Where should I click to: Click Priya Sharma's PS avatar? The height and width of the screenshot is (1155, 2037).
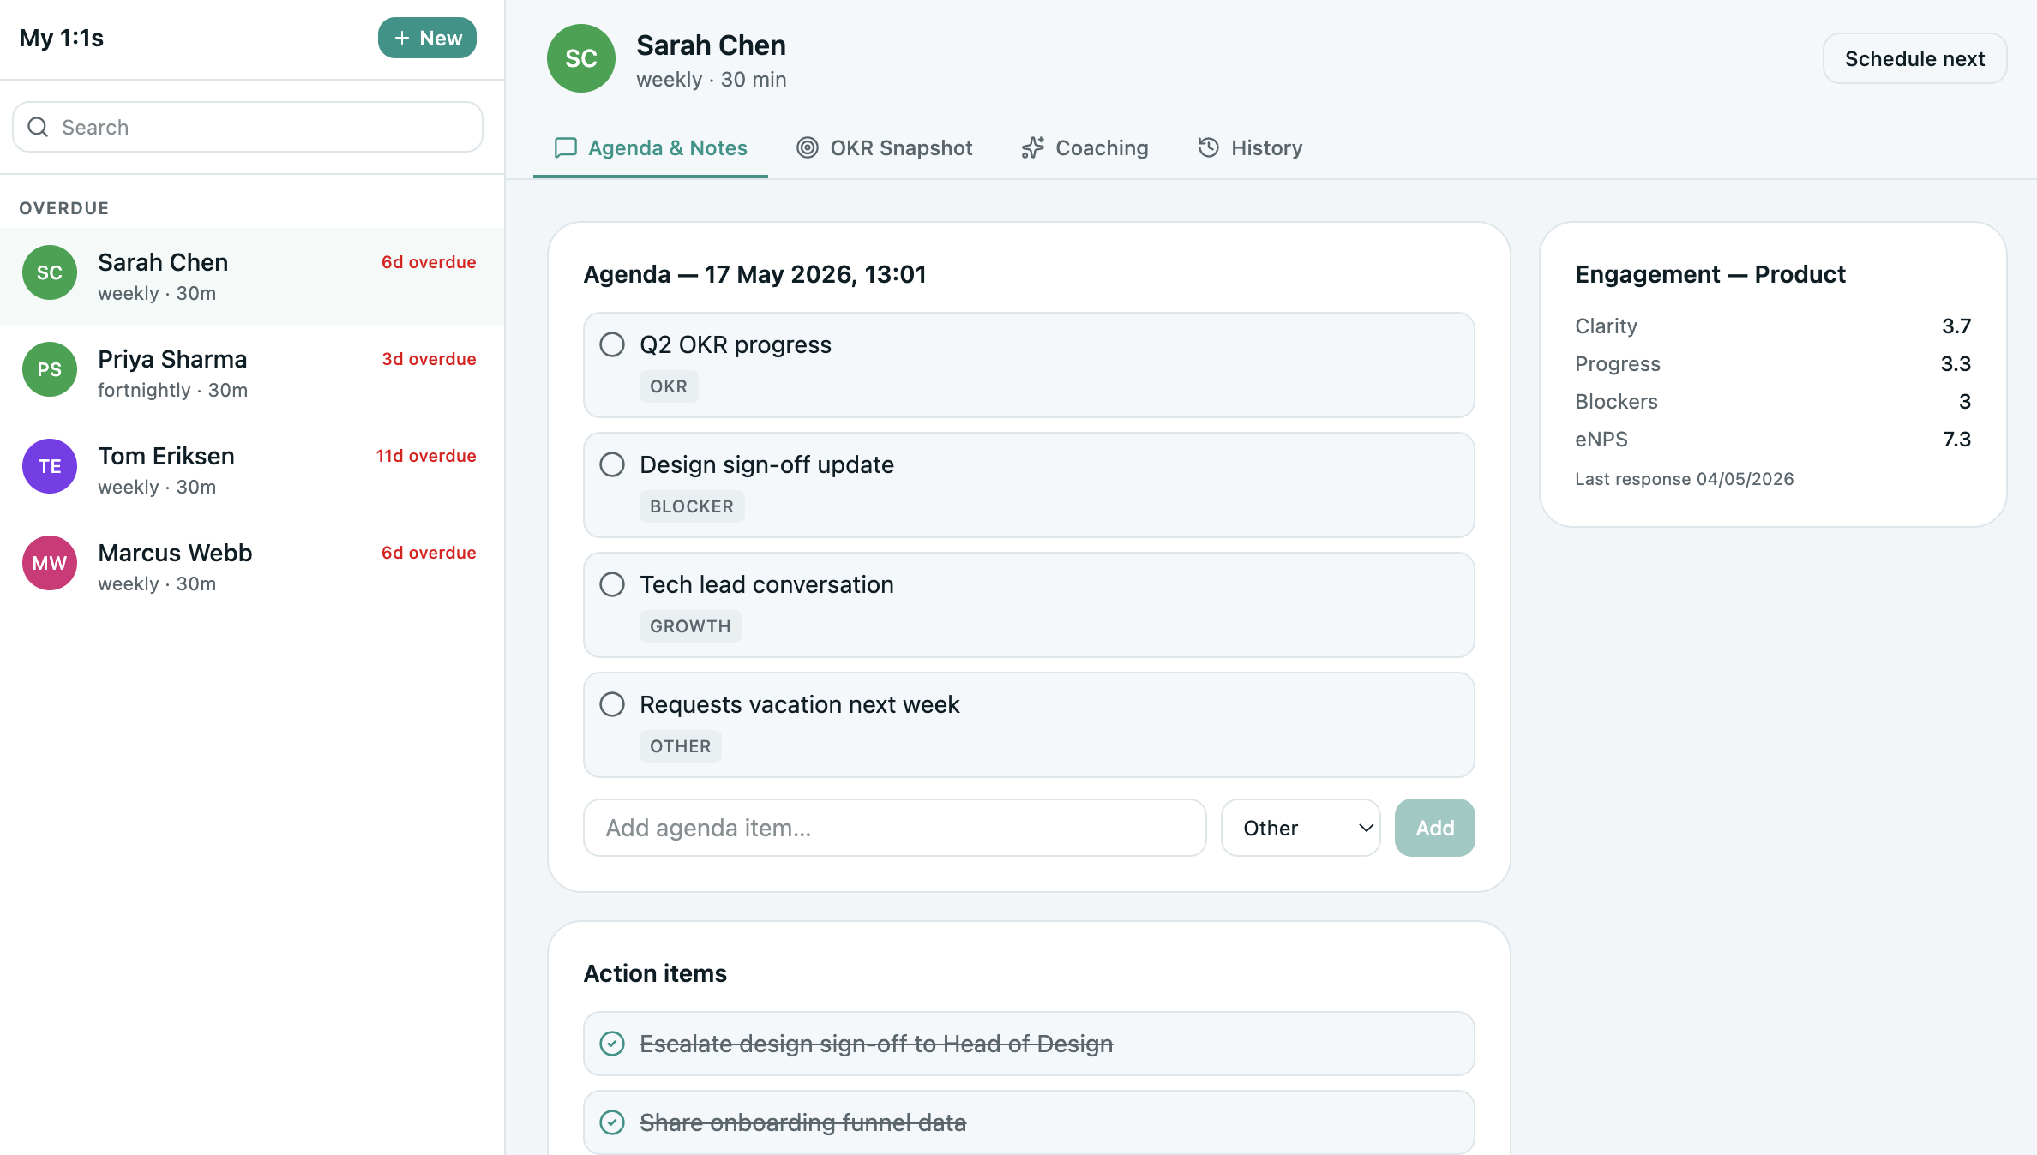(50, 369)
